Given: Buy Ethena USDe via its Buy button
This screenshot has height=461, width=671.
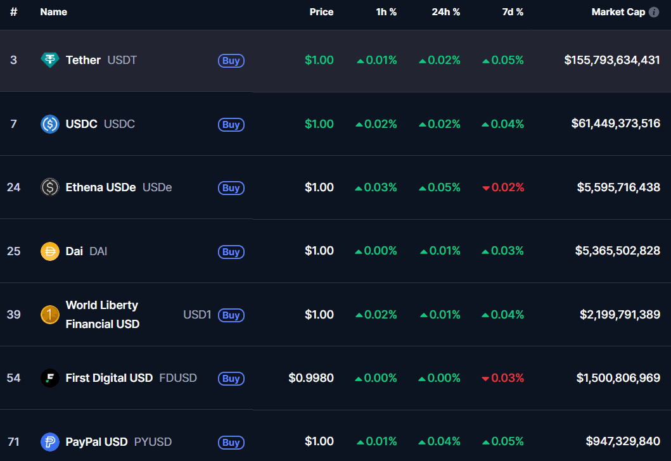Looking at the screenshot, I should click(231, 188).
